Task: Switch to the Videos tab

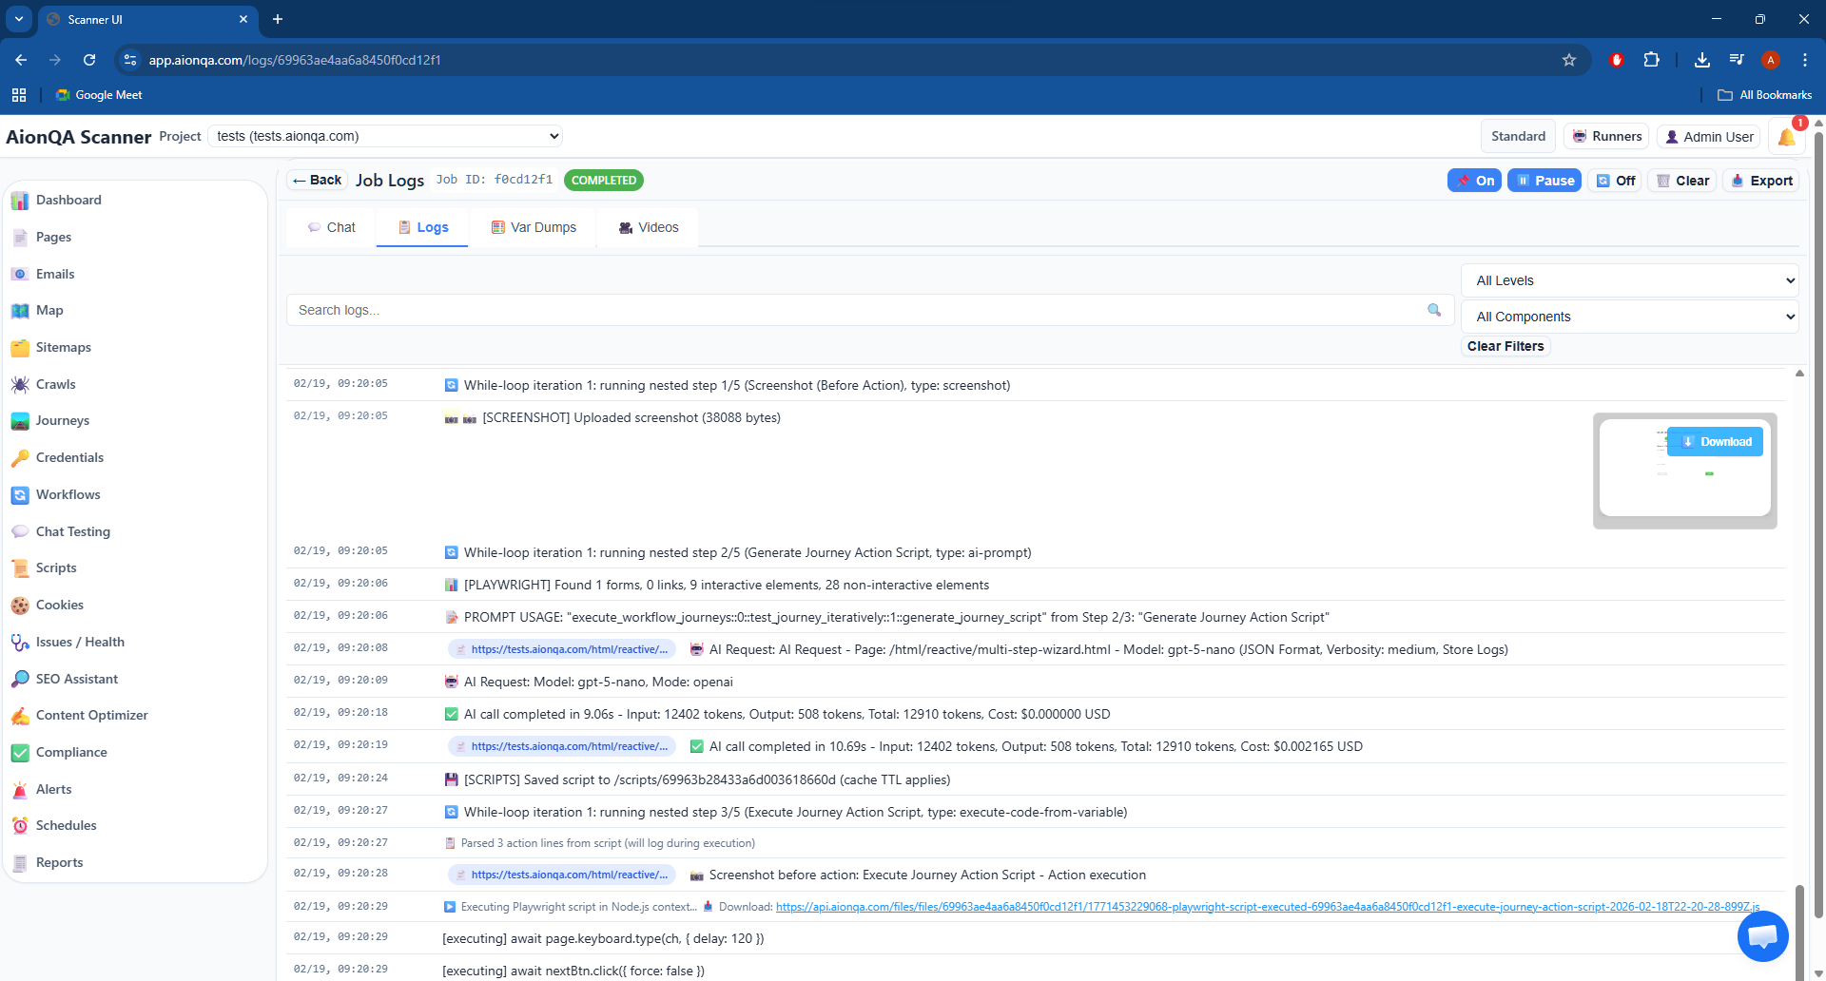Action: coord(649,227)
